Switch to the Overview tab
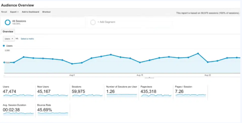 click(8, 32)
